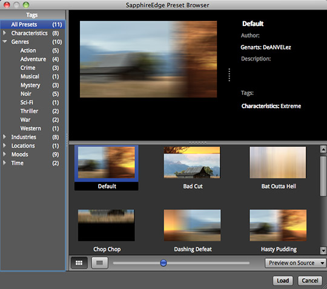Click the thumbnail size slider handle
Image resolution: width=327 pixels, height=289 pixels.
click(163, 263)
